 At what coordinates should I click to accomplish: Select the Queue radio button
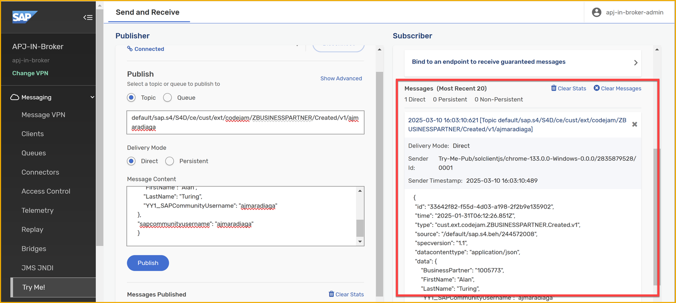168,98
